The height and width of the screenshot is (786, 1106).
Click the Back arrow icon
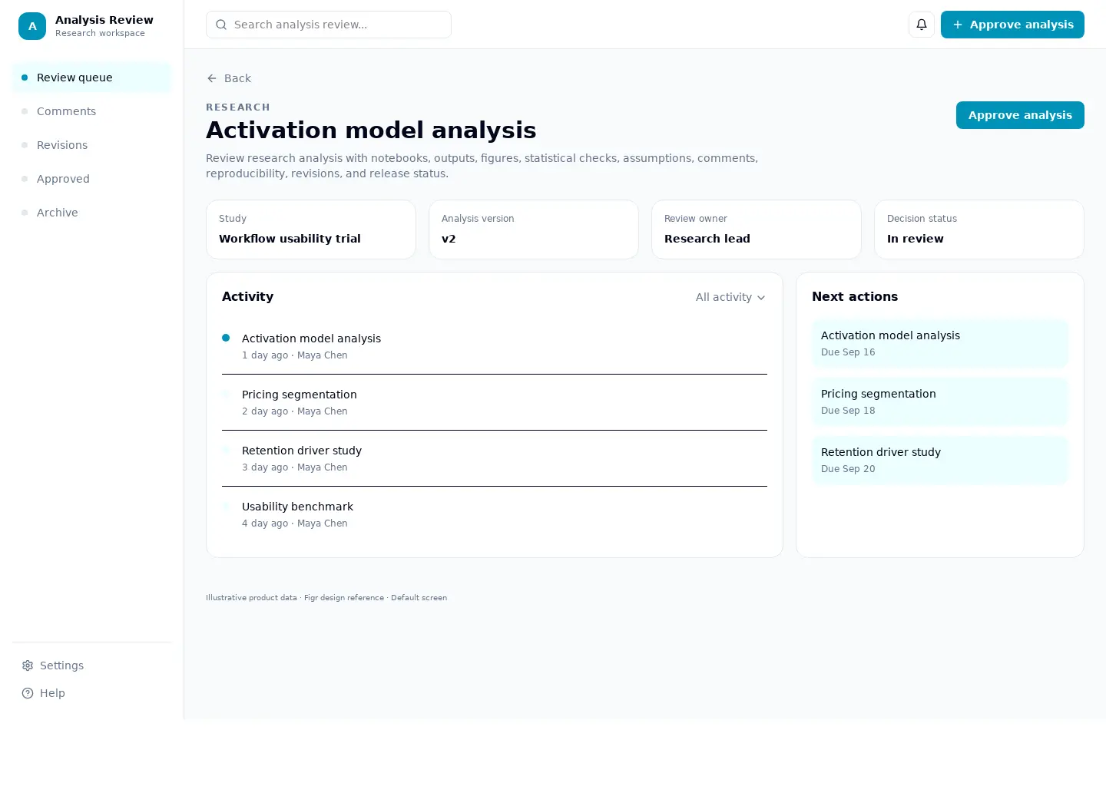coord(212,78)
